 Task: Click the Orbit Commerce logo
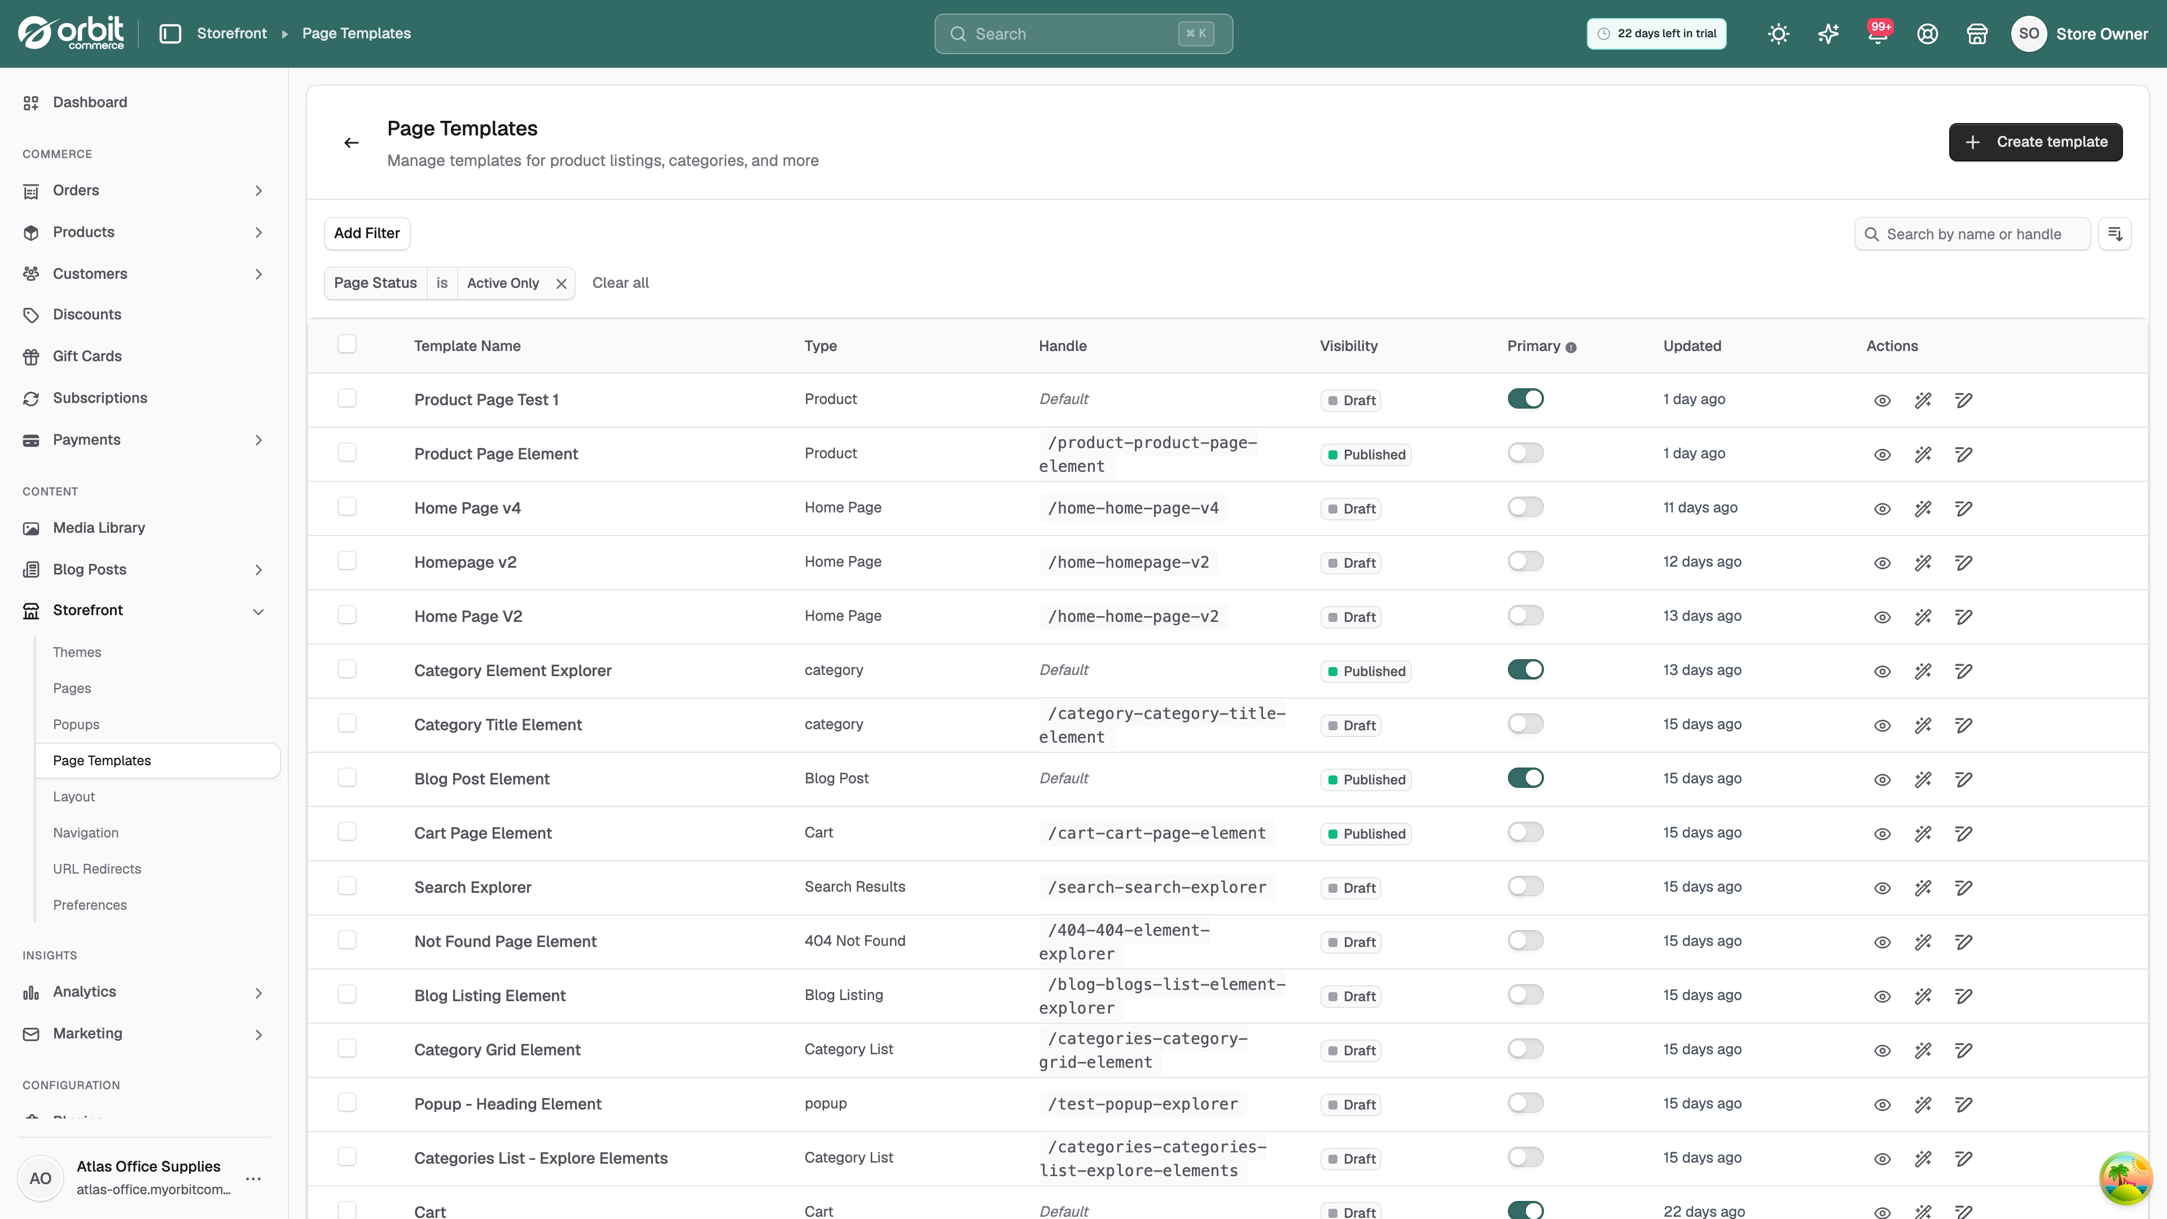(72, 34)
